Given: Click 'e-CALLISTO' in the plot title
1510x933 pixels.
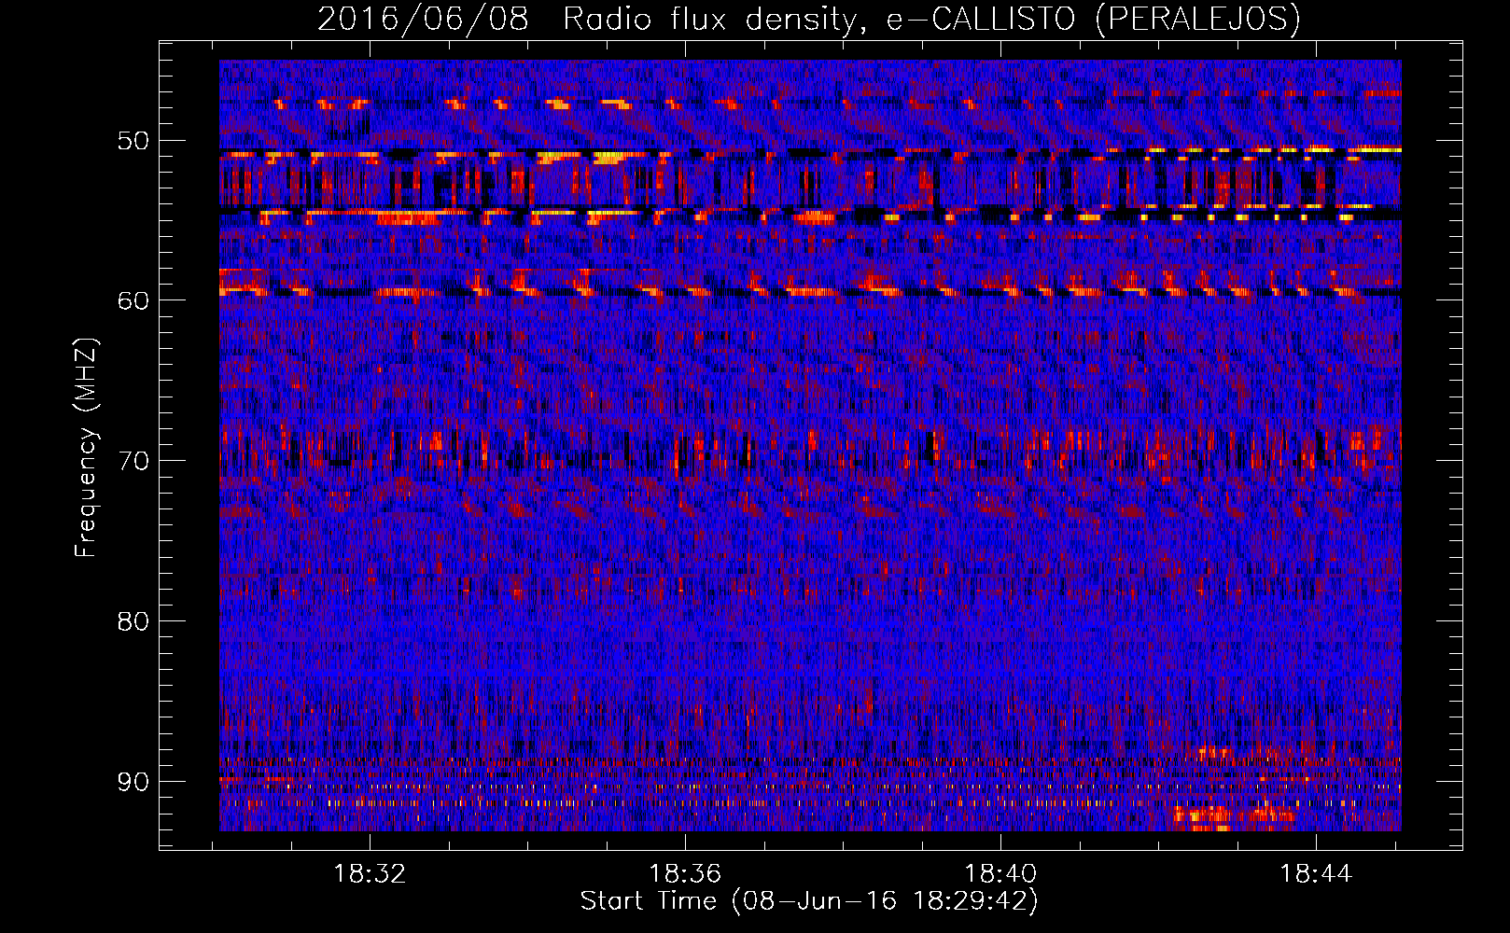Looking at the screenshot, I should 981,19.
